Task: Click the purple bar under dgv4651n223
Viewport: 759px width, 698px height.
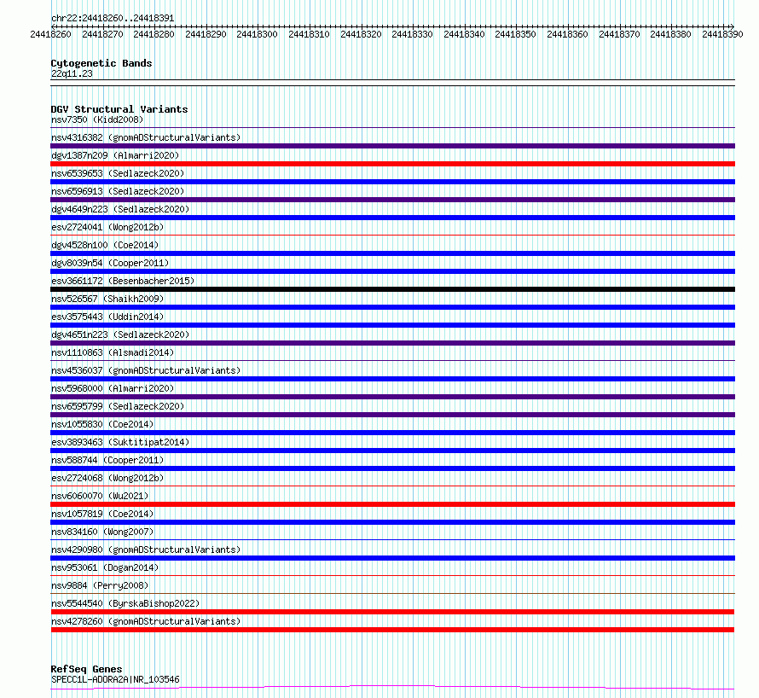Action: [x=392, y=343]
